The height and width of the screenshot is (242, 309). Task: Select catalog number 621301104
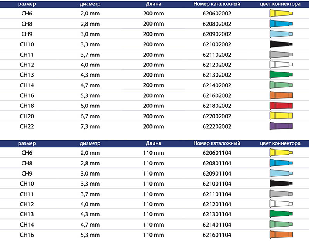[x=217, y=214]
